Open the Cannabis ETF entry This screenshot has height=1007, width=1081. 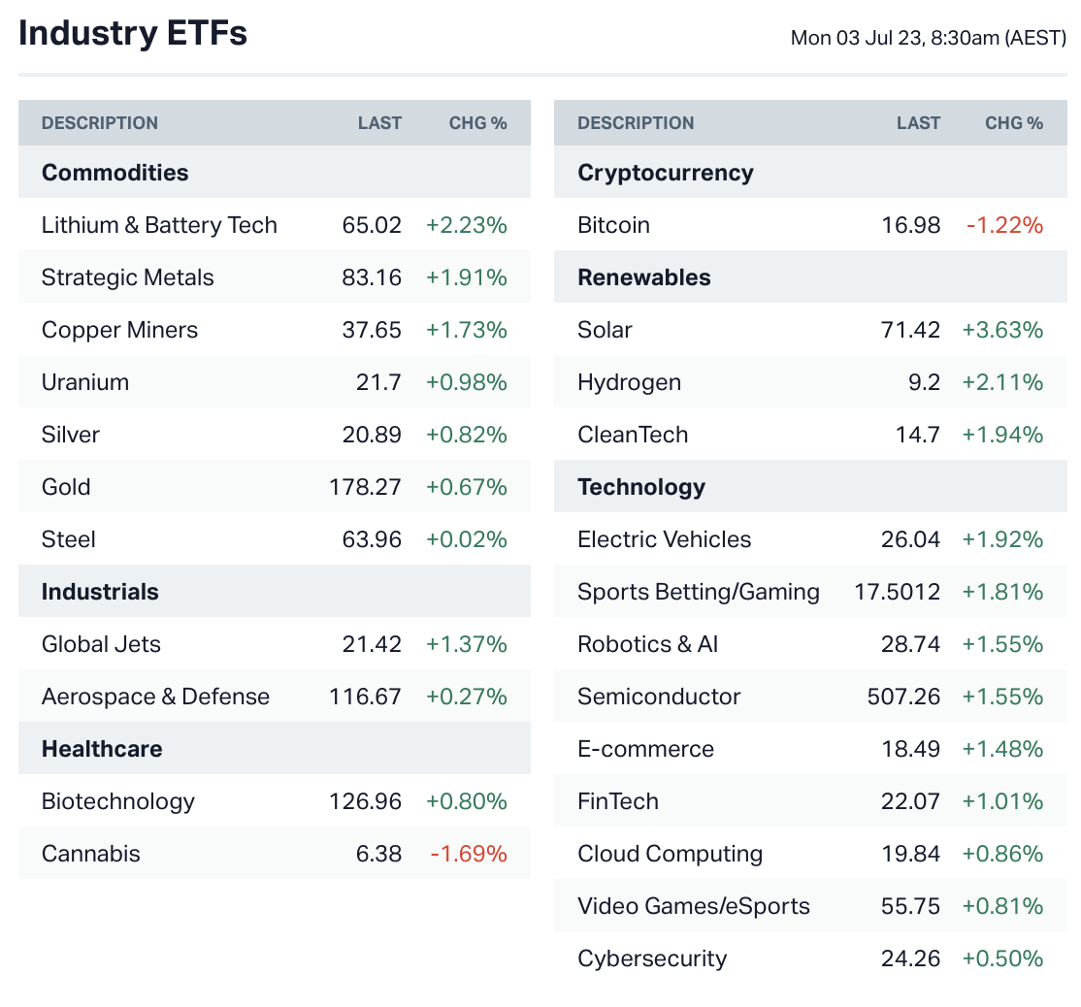coord(90,854)
